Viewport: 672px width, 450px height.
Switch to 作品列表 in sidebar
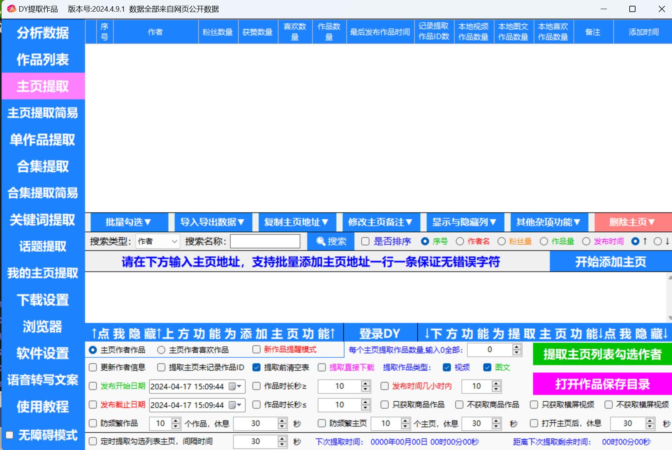(x=43, y=60)
